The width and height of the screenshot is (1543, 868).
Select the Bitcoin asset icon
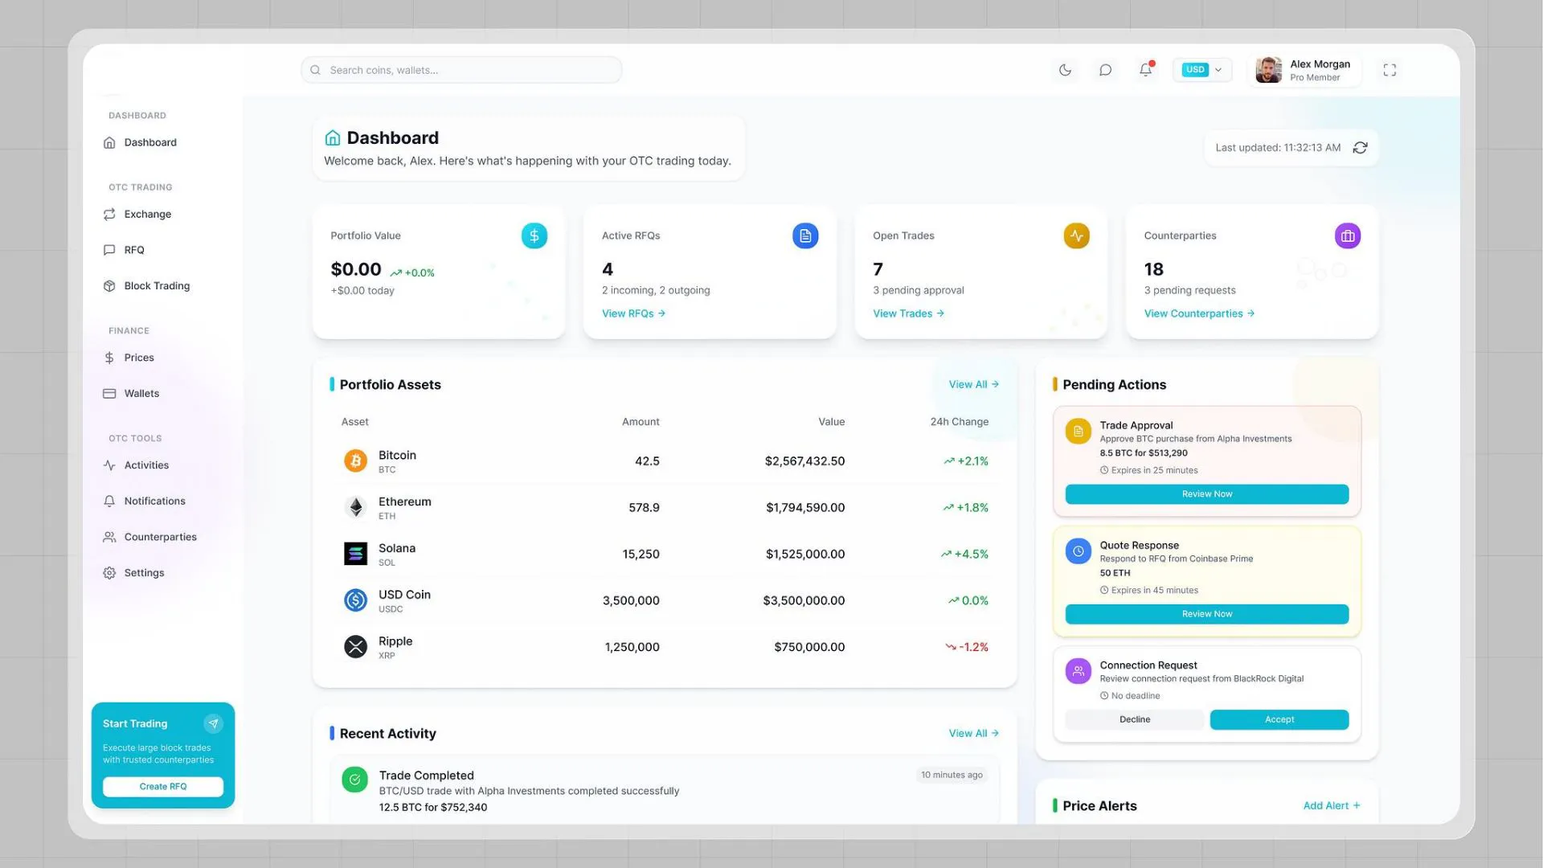tap(355, 461)
